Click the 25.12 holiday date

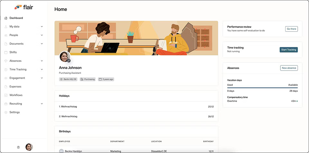211,107
